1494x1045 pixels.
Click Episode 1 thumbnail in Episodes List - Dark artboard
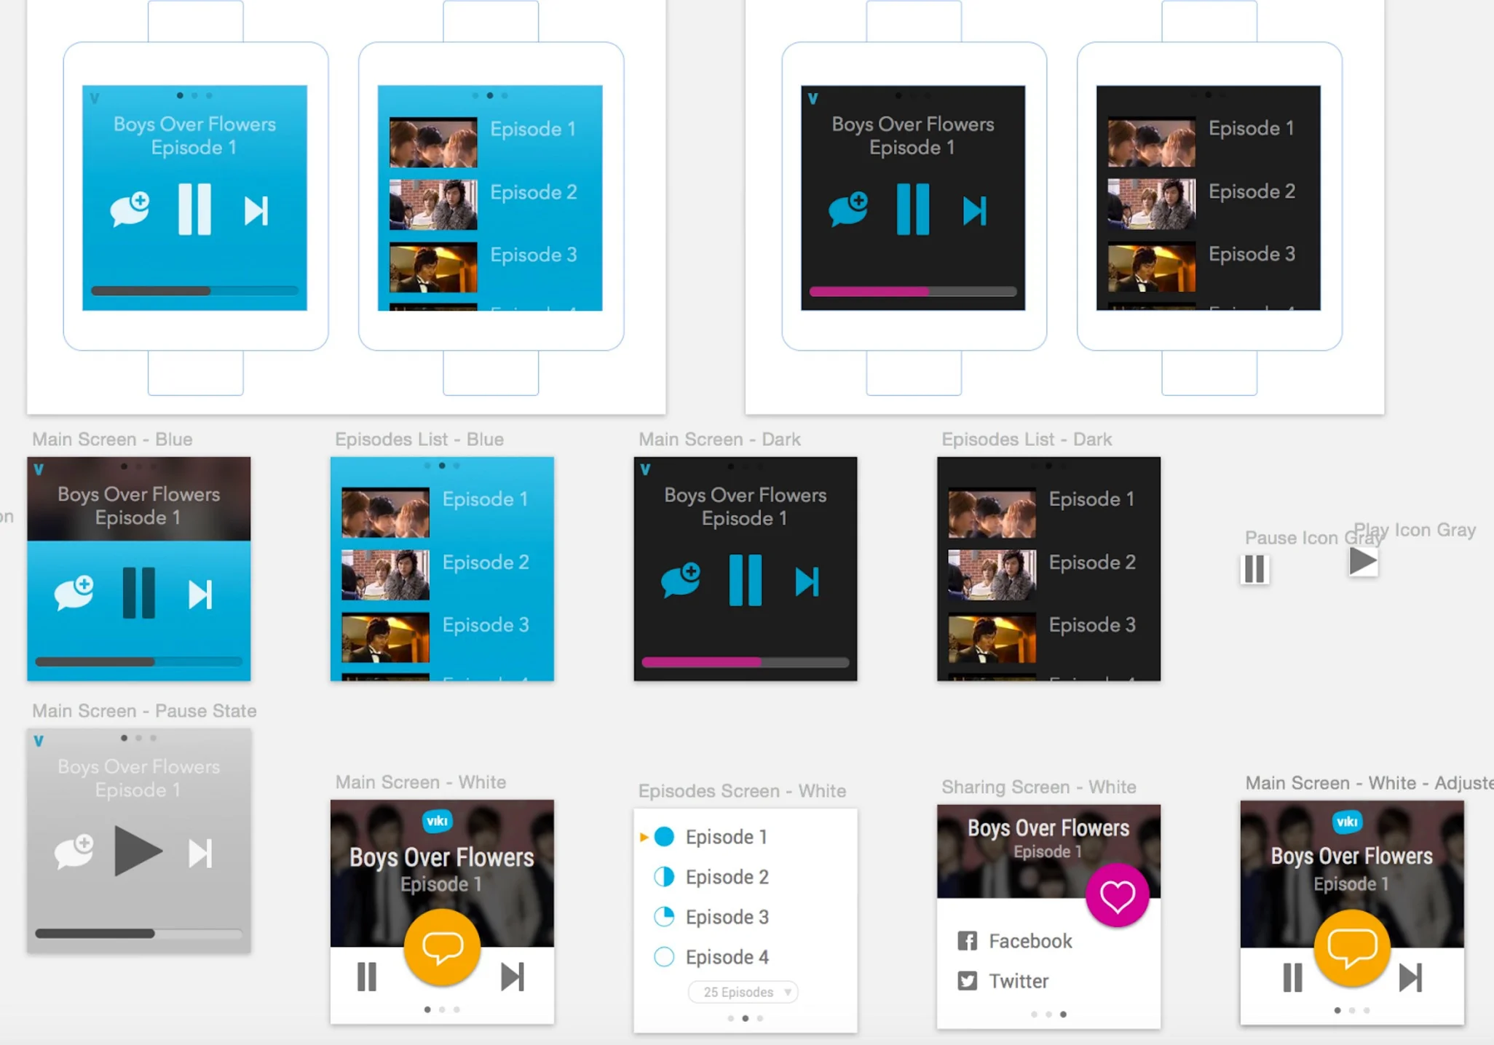click(x=992, y=512)
